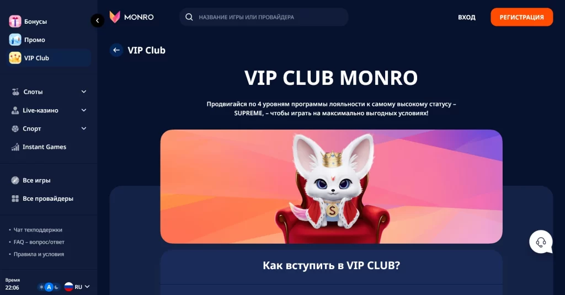Open the Бонусы gift icon
This screenshot has width=565, height=295.
[x=15, y=22]
